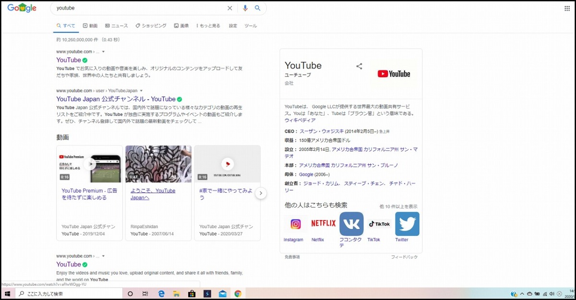This screenshot has height=300, width=576.
Task: Open dropdown next to third youtube.com result
Action: pos(103,256)
